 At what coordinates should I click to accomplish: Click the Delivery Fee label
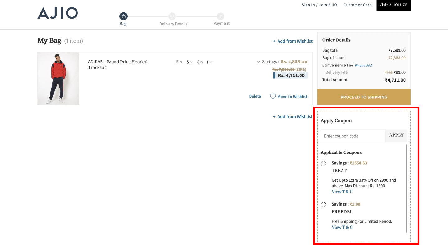[x=336, y=72]
